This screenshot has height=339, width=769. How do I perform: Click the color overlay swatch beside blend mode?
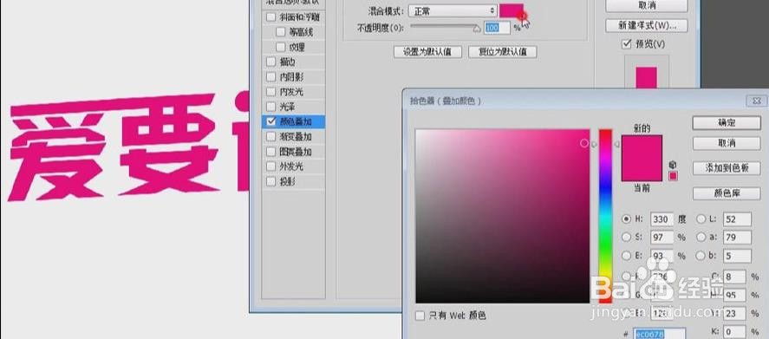coord(512,10)
